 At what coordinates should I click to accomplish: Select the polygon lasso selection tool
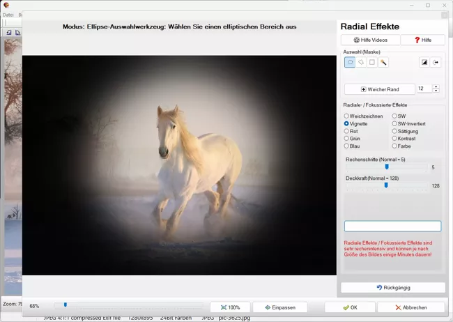pos(361,62)
